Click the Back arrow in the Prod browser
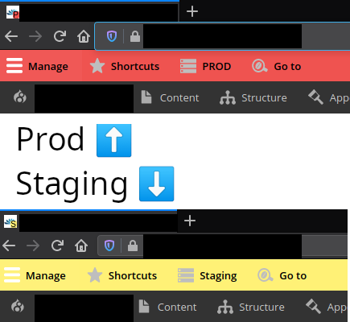Viewport: 350px width, 322px height. pos(11,36)
